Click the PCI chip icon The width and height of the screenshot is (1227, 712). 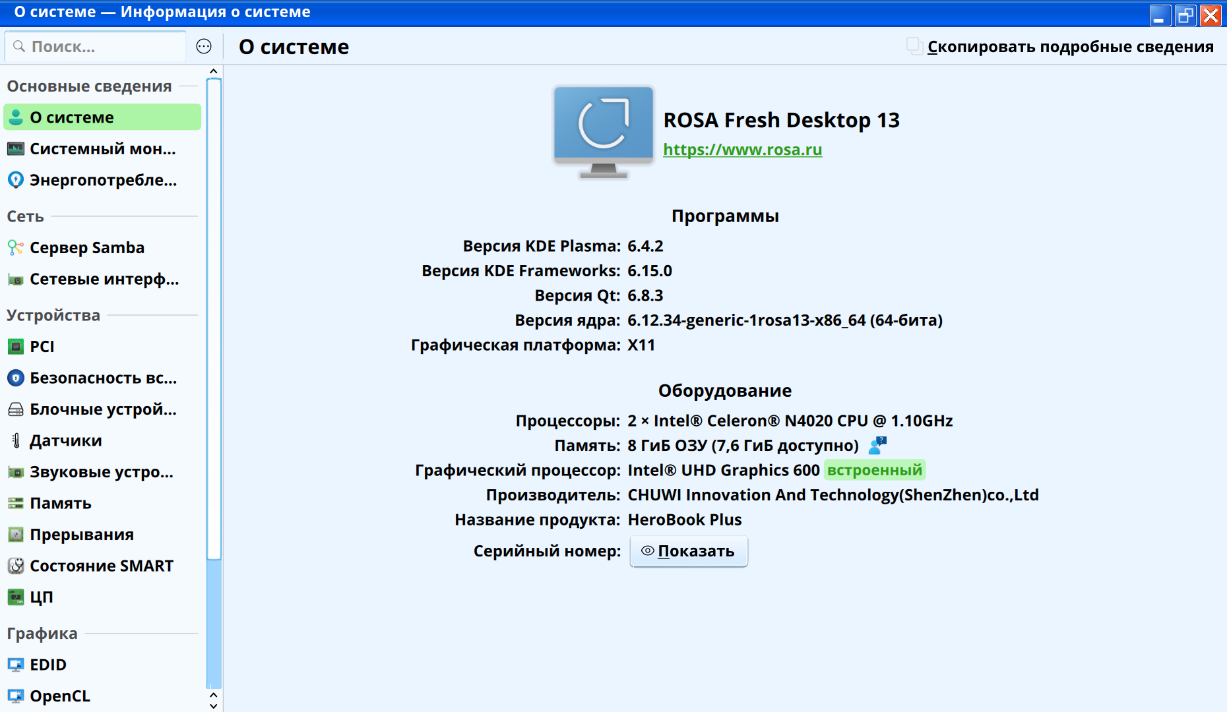click(x=16, y=347)
